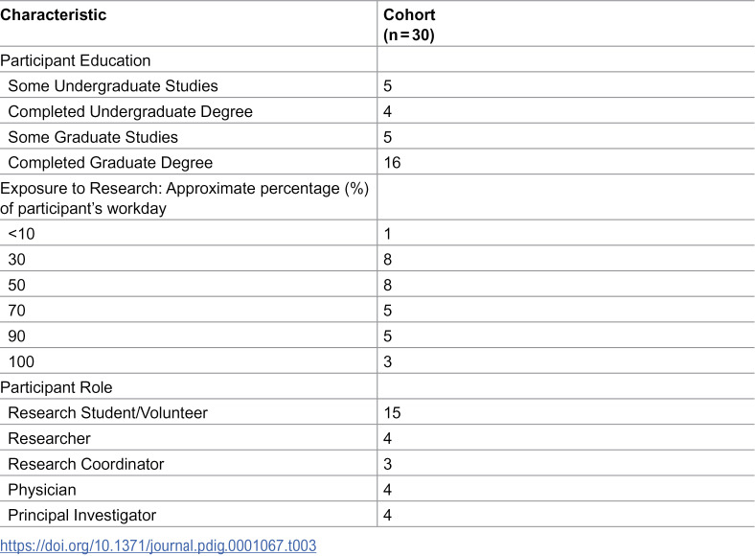Click the 100 percent workday row label

pyautogui.click(x=21, y=361)
